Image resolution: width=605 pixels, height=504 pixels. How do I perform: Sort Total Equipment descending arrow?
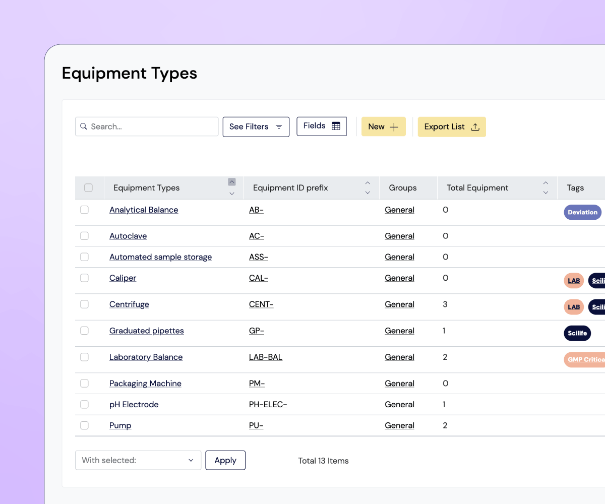click(546, 193)
